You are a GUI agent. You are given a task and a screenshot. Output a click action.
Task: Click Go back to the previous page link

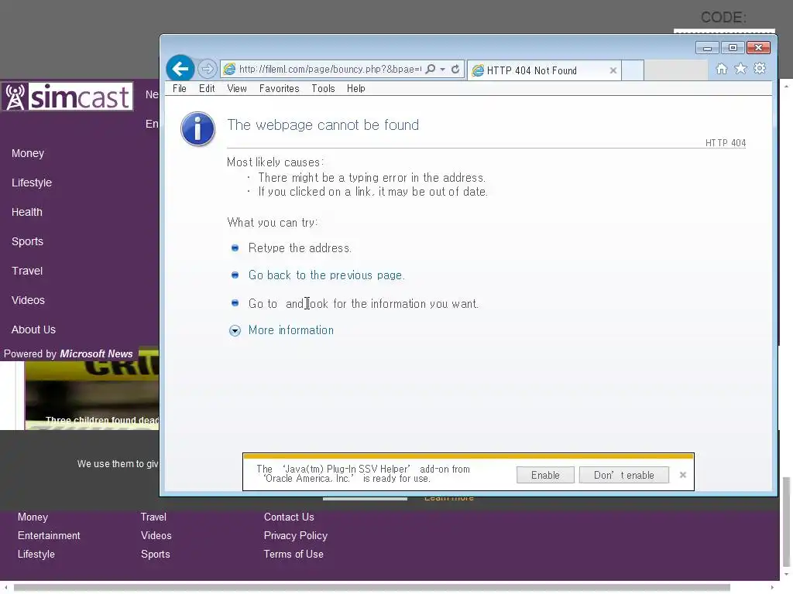click(326, 275)
